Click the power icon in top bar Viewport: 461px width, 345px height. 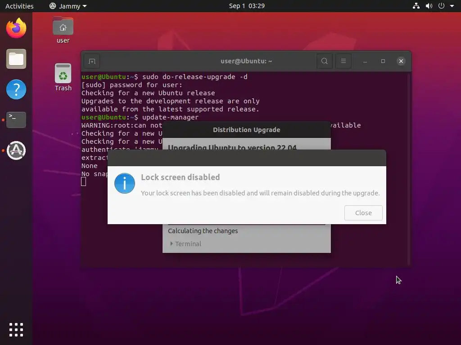[441, 6]
